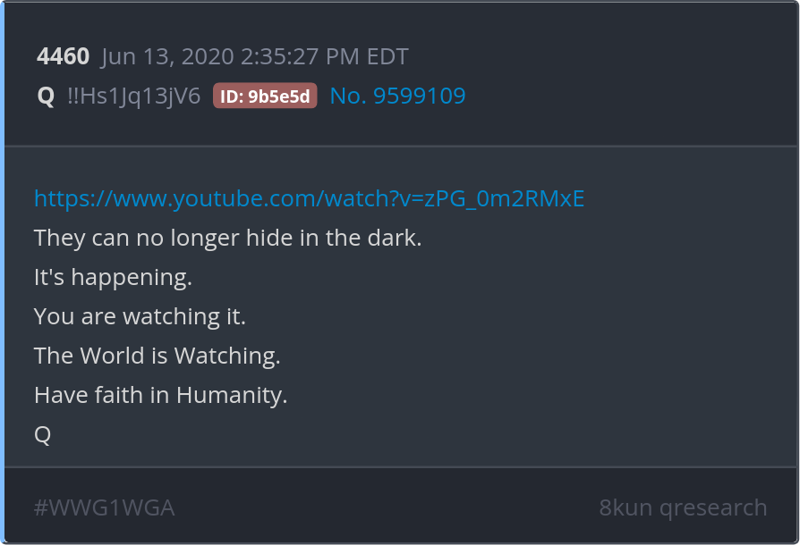Click the #WWG1WGA hashtag
This screenshot has height=545, width=800.
104,507
